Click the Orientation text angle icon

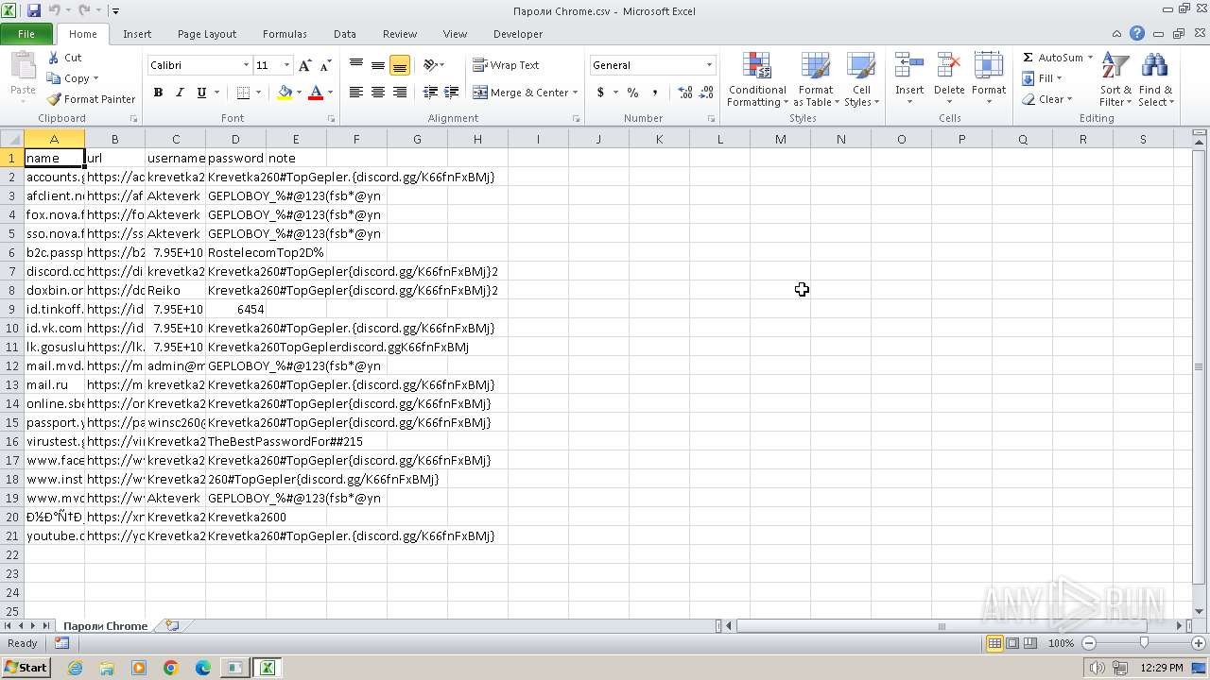pyautogui.click(x=430, y=65)
